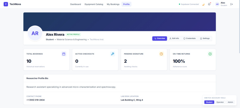Open My Bookings page
Viewport: 240px width, 108px height.
(x=113, y=4)
